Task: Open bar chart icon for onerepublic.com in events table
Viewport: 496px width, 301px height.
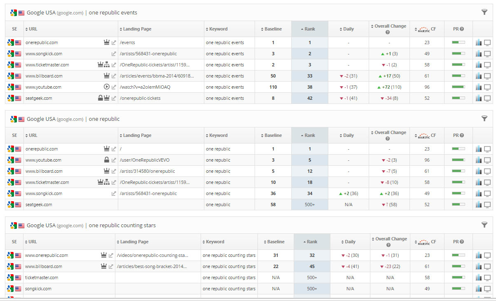Action: 478,42
